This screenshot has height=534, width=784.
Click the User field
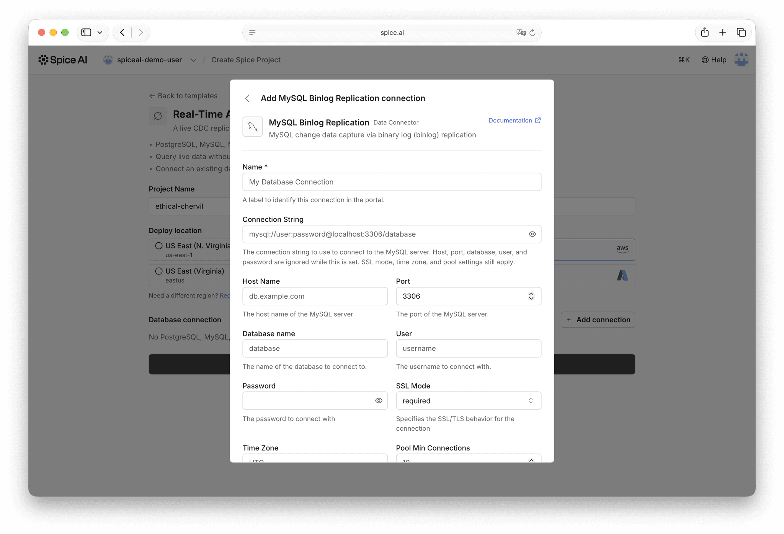click(x=469, y=348)
